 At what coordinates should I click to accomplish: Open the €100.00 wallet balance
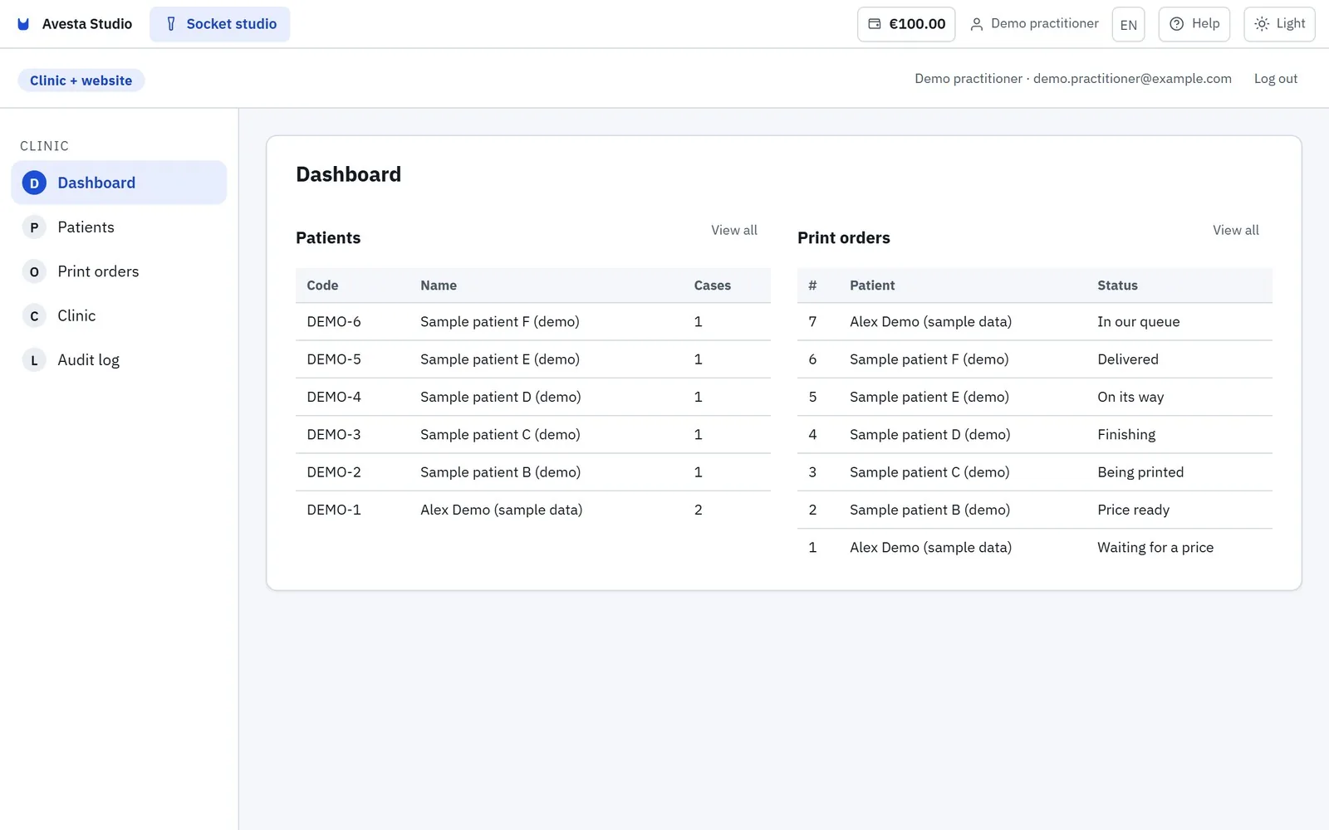(906, 24)
